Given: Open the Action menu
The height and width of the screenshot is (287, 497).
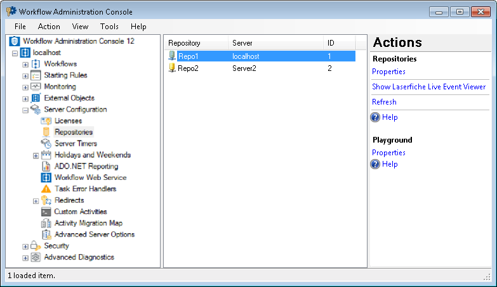Looking at the screenshot, I should [49, 27].
